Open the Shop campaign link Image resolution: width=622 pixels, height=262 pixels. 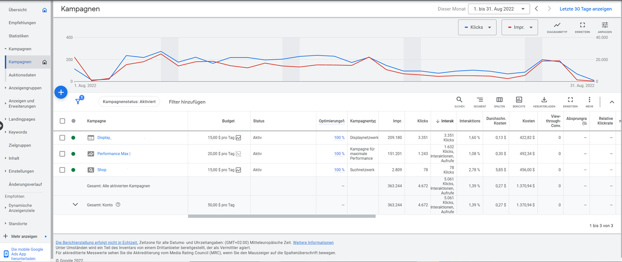[x=102, y=170]
